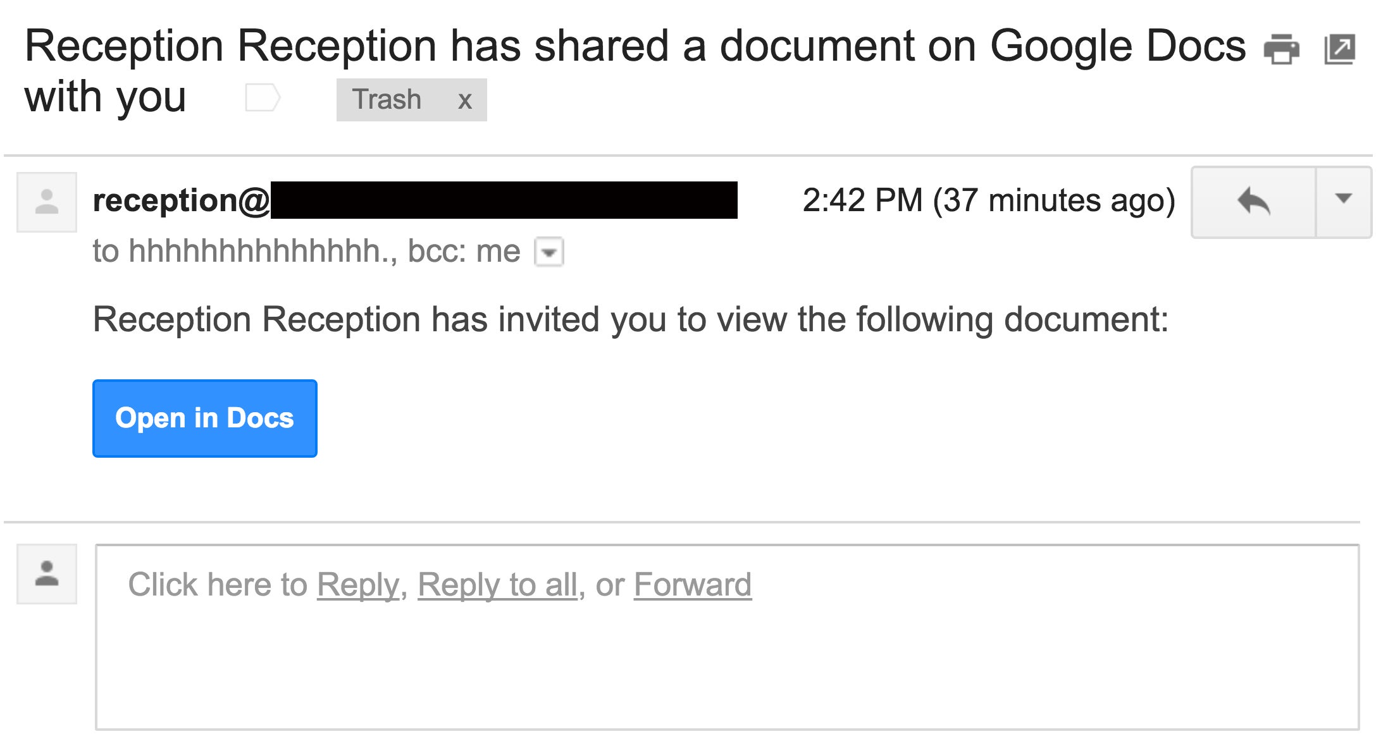
Task: Click the Trash label tag
Action: pyautogui.click(x=387, y=100)
